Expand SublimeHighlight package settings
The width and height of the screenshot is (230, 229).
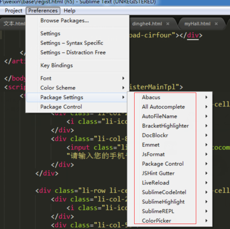point(170,202)
